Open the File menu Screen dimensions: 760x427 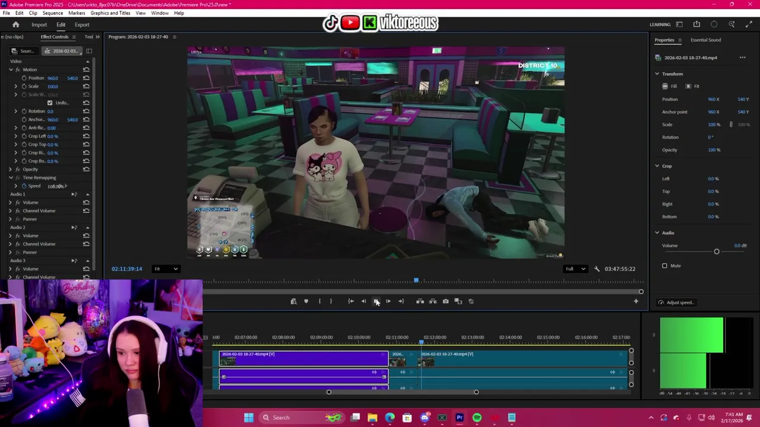coord(6,12)
